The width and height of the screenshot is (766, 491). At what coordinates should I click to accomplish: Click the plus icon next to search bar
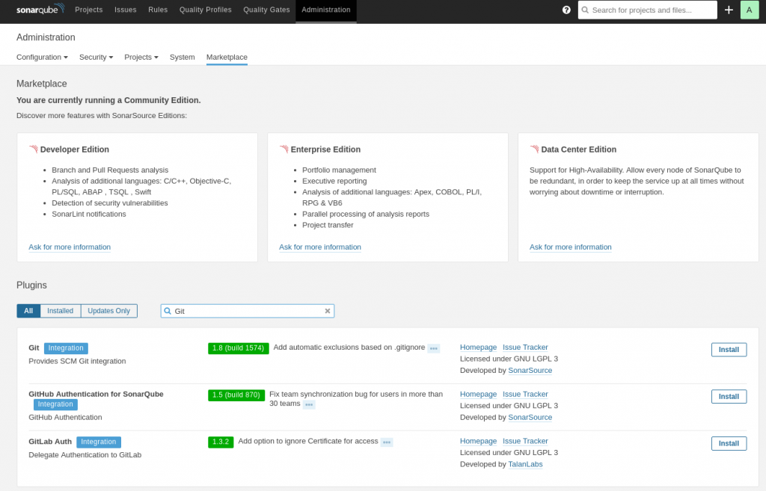tap(729, 10)
